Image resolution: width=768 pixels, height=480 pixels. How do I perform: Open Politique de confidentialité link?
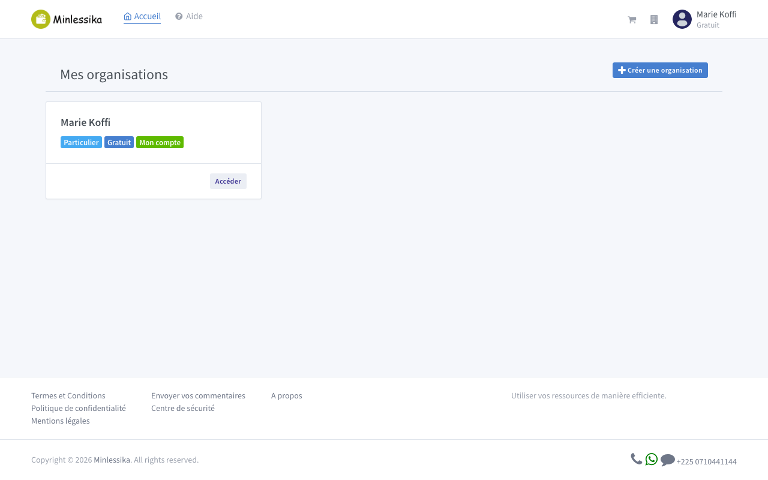click(x=79, y=408)
